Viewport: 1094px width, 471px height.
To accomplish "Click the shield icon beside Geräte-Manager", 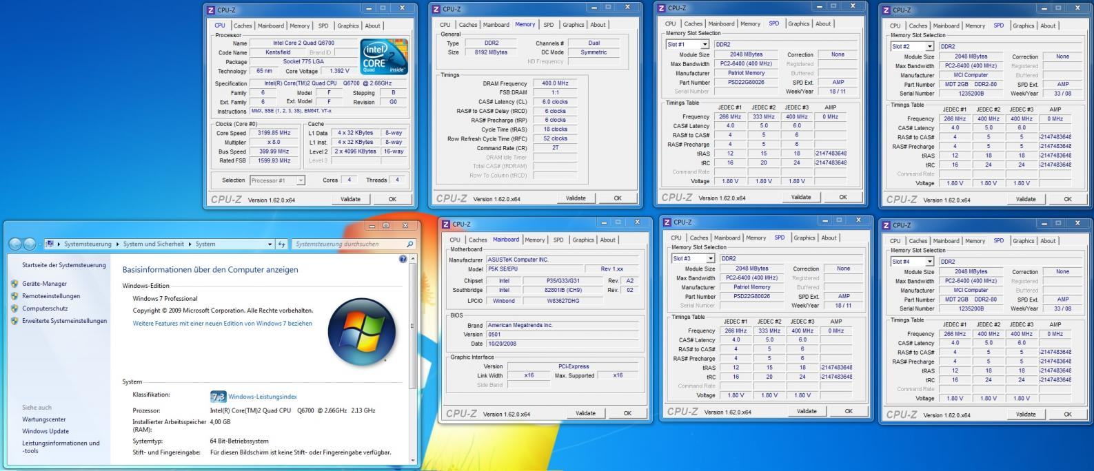I will click(x=15, y=284).
